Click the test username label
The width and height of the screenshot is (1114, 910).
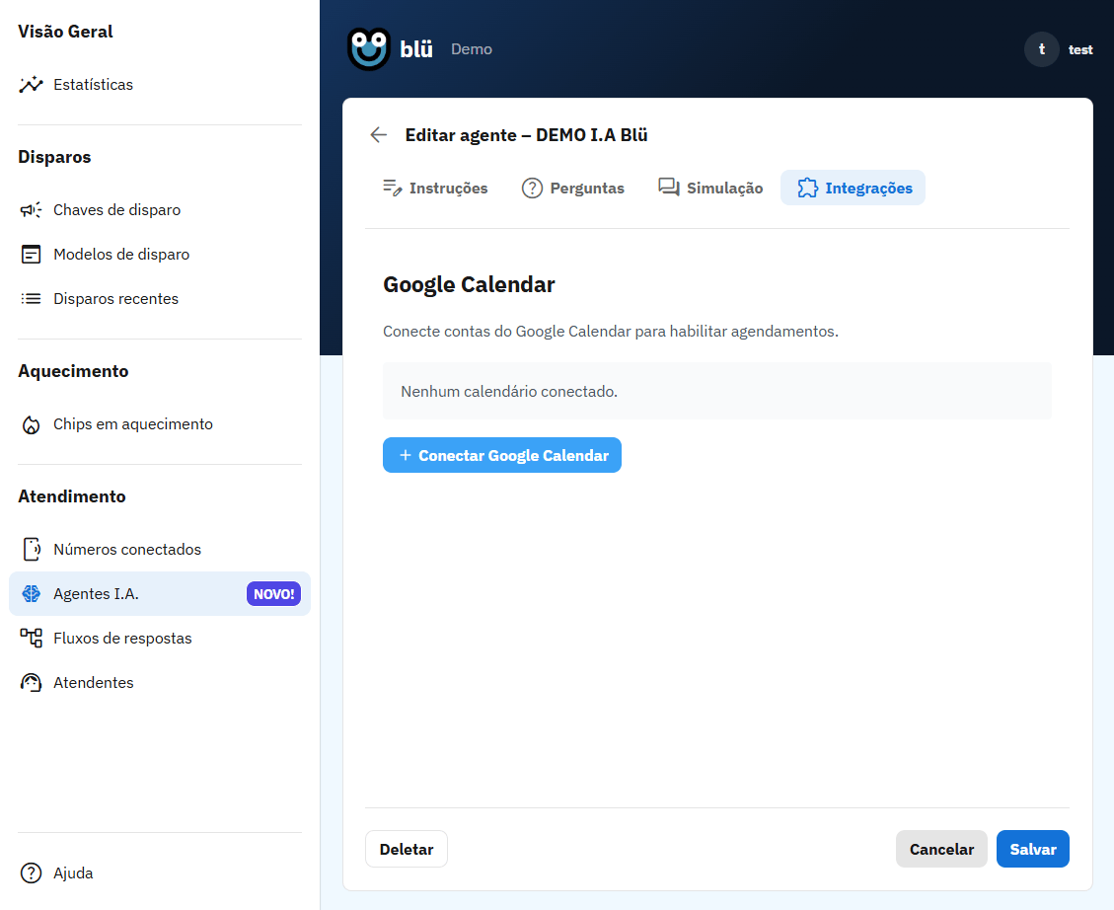pos(1079,49)
